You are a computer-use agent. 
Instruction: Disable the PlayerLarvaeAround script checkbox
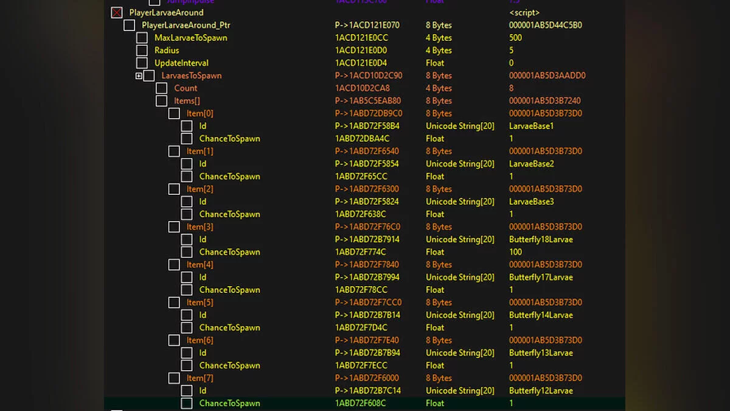click(117, 13)
